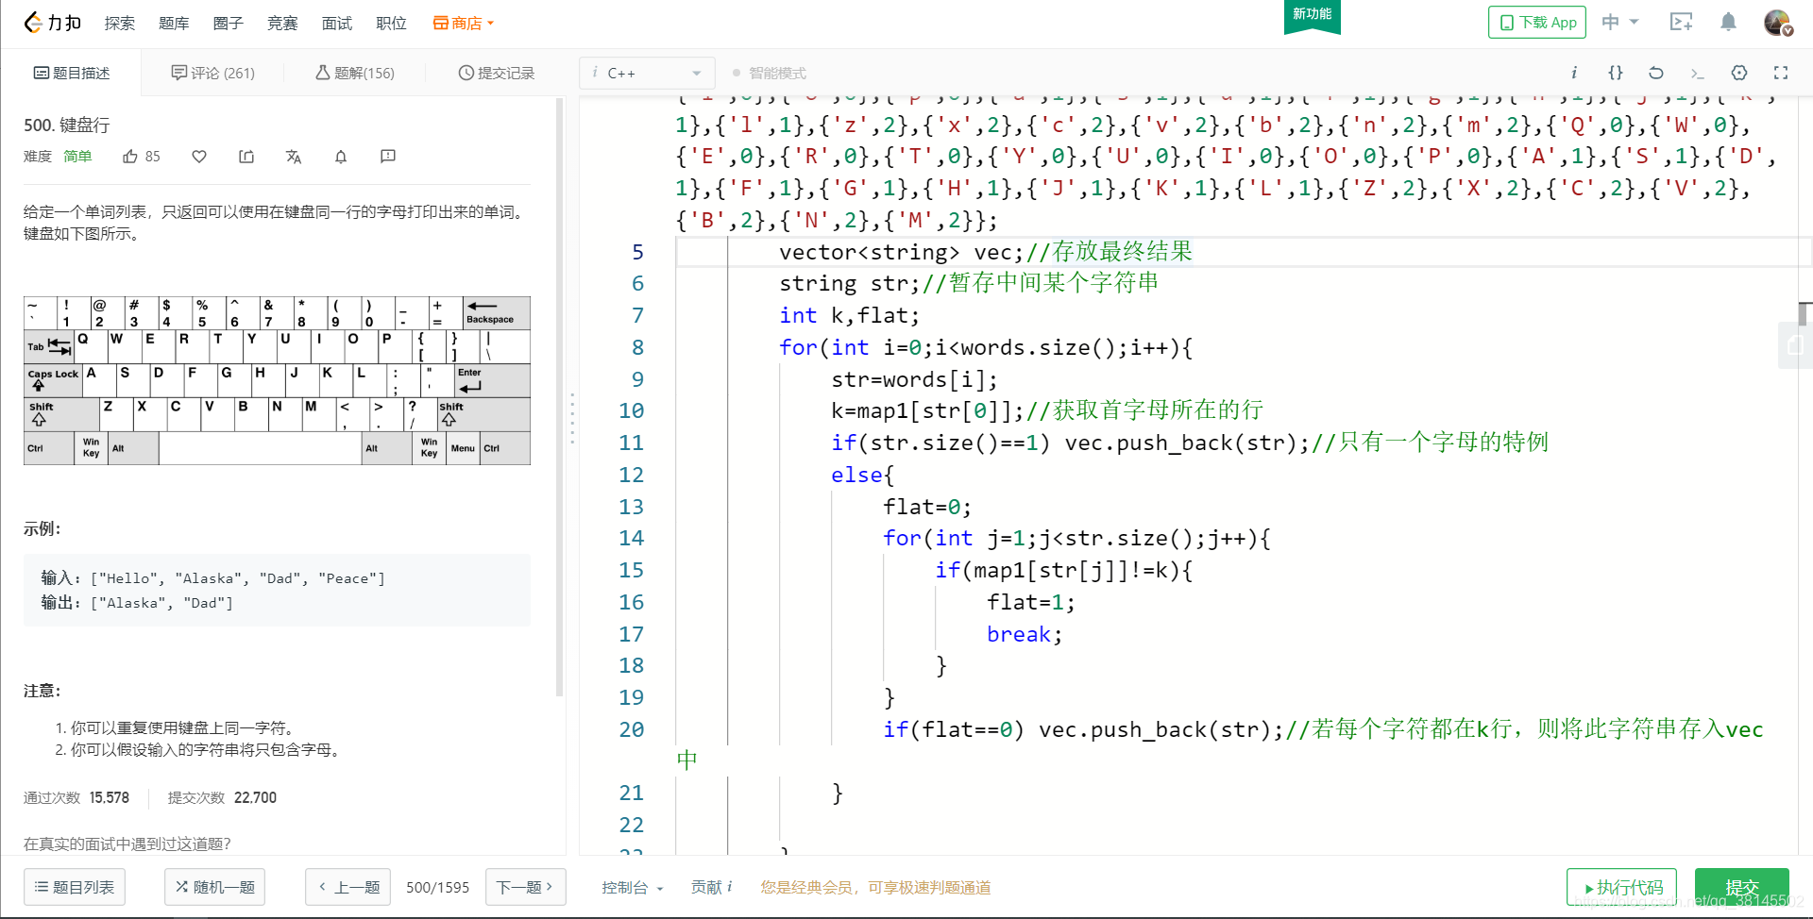Click the info icon next to 贡献

point(730,887)
